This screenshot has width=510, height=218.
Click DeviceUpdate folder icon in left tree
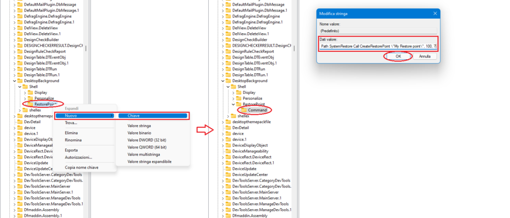pos(20,163)
